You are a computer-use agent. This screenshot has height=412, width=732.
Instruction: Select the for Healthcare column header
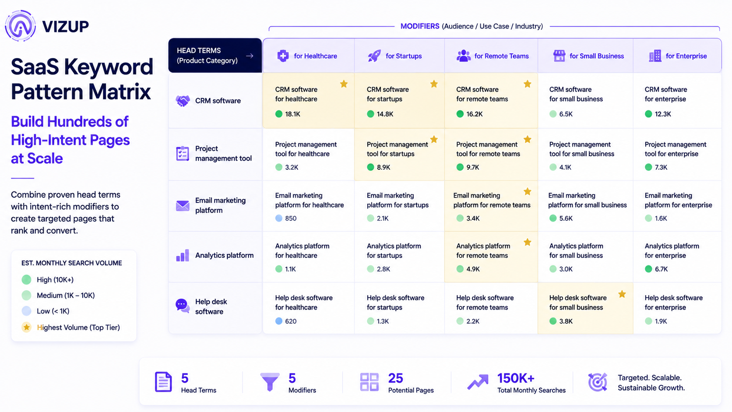(308, 56)
